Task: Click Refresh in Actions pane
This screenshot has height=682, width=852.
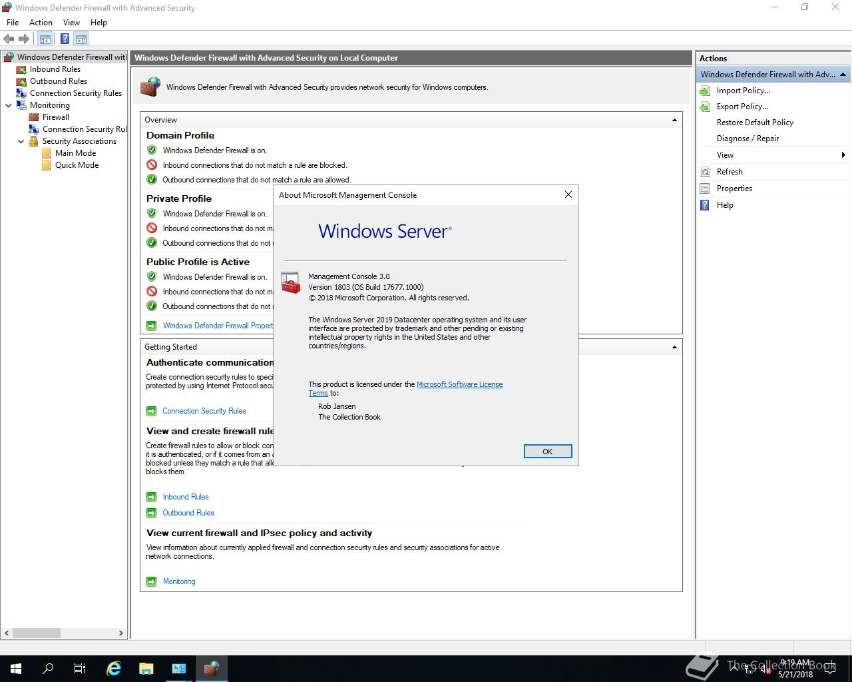Action: pos(730,172)
